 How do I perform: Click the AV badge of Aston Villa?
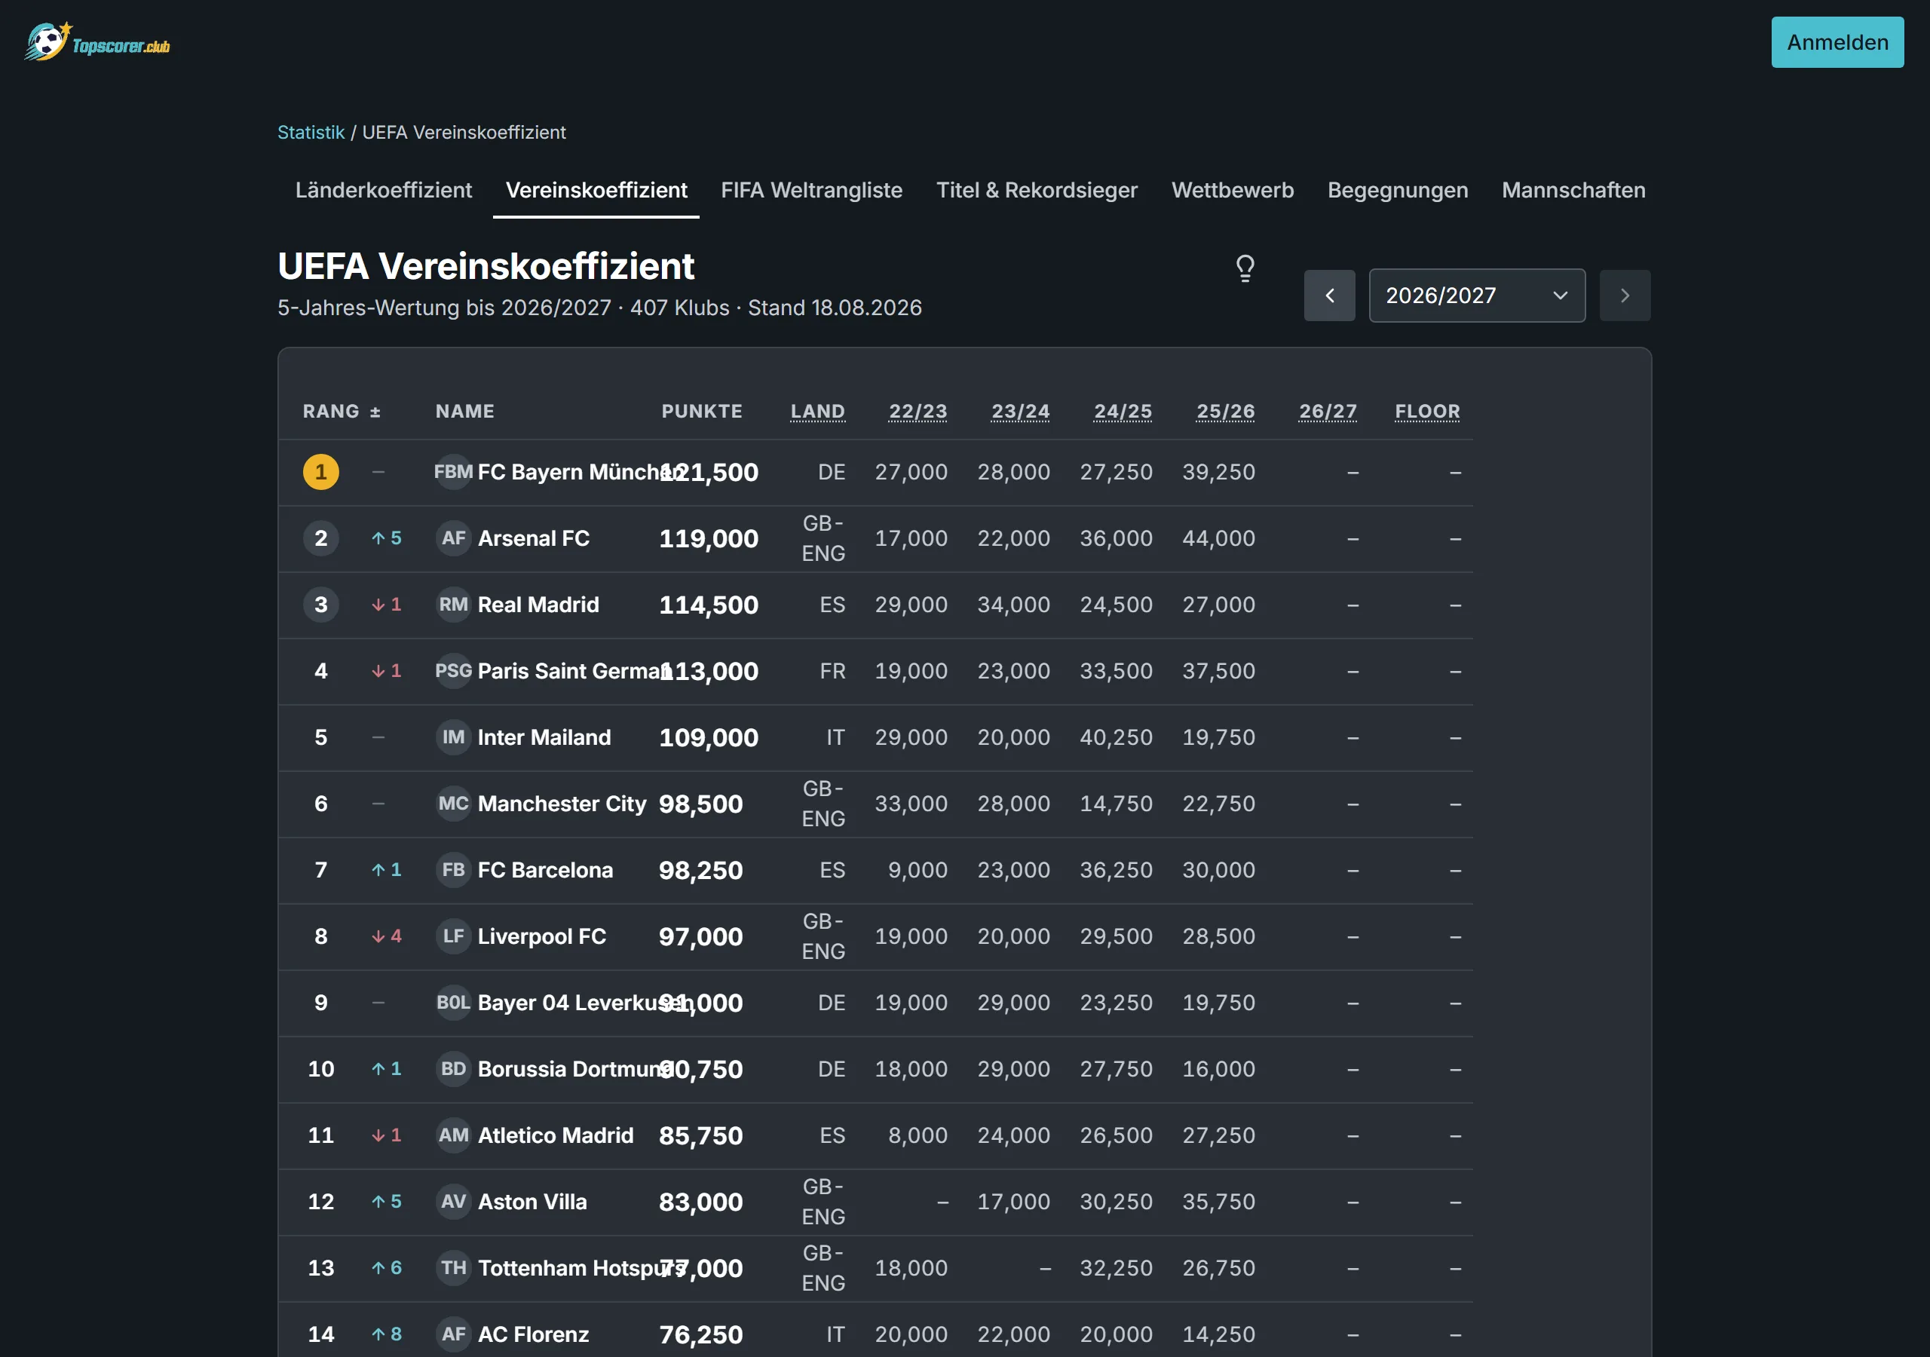pyautogui.click(x=453, y=1202)
